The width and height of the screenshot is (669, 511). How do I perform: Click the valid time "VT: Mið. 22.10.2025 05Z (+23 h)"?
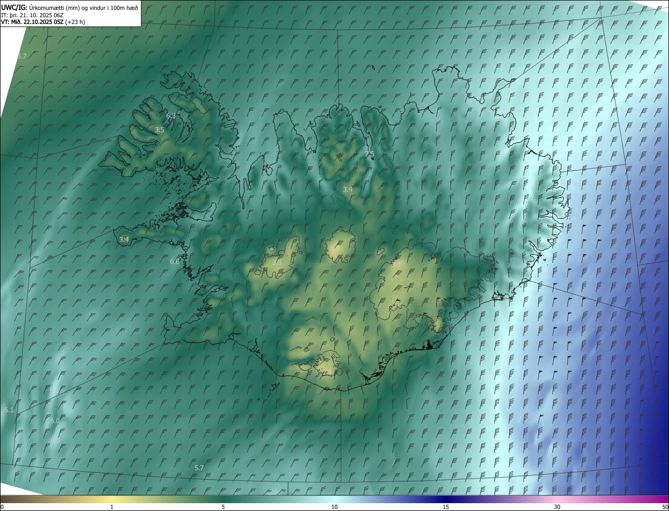click(43, 22)
